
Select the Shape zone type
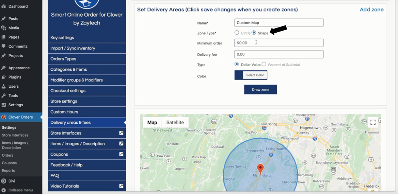(x=254, y=33)
